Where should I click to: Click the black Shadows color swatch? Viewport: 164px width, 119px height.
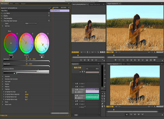(11, 57)
